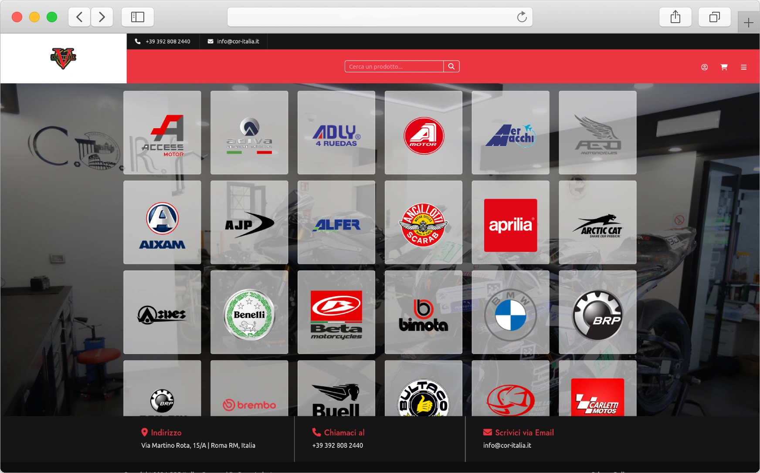The height and width of the screenshot is (473, 760).
Task: Open the Buell brand tile
Action: click(336, 389)
